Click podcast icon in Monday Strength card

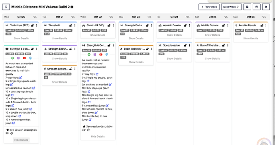[30, 58]
